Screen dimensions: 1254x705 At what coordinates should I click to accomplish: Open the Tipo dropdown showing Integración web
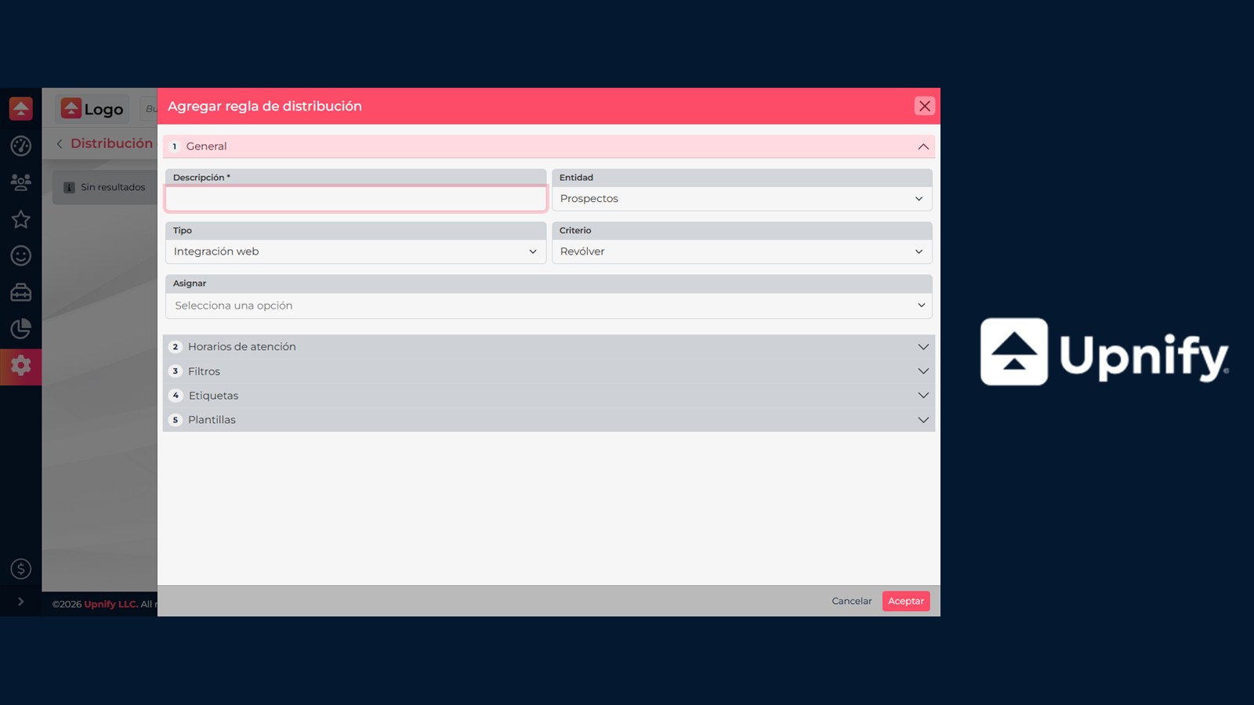click(x=356, y=251)
